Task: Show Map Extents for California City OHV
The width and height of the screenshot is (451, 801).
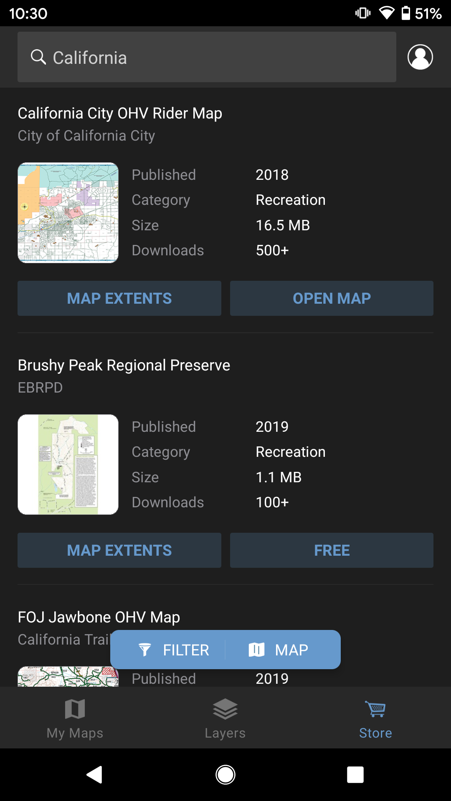Action: tap(119, 298)
